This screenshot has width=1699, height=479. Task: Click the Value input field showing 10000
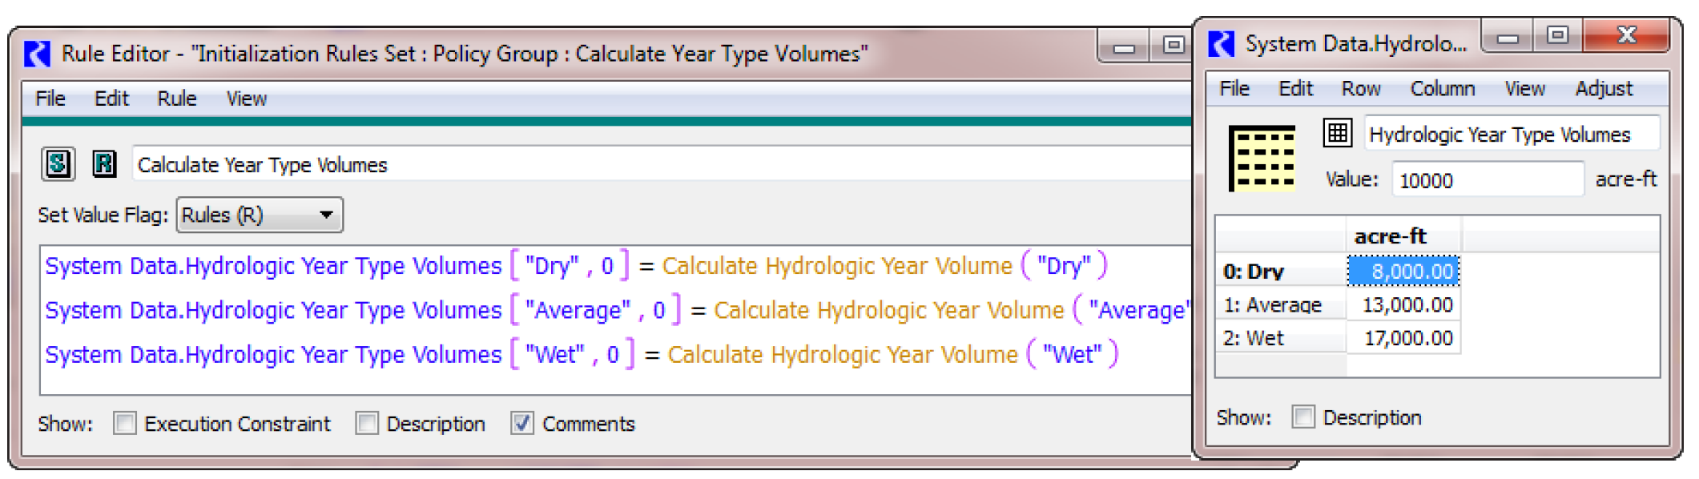(1487, 180)
